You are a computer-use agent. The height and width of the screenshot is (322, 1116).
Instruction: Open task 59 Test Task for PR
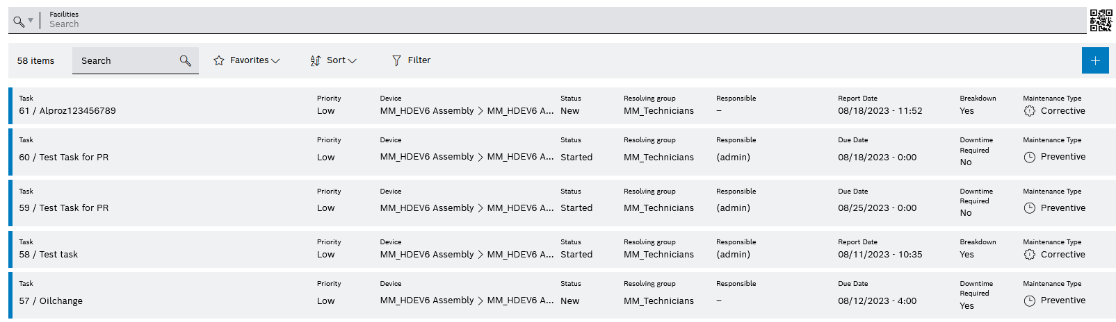click(74, 208)
